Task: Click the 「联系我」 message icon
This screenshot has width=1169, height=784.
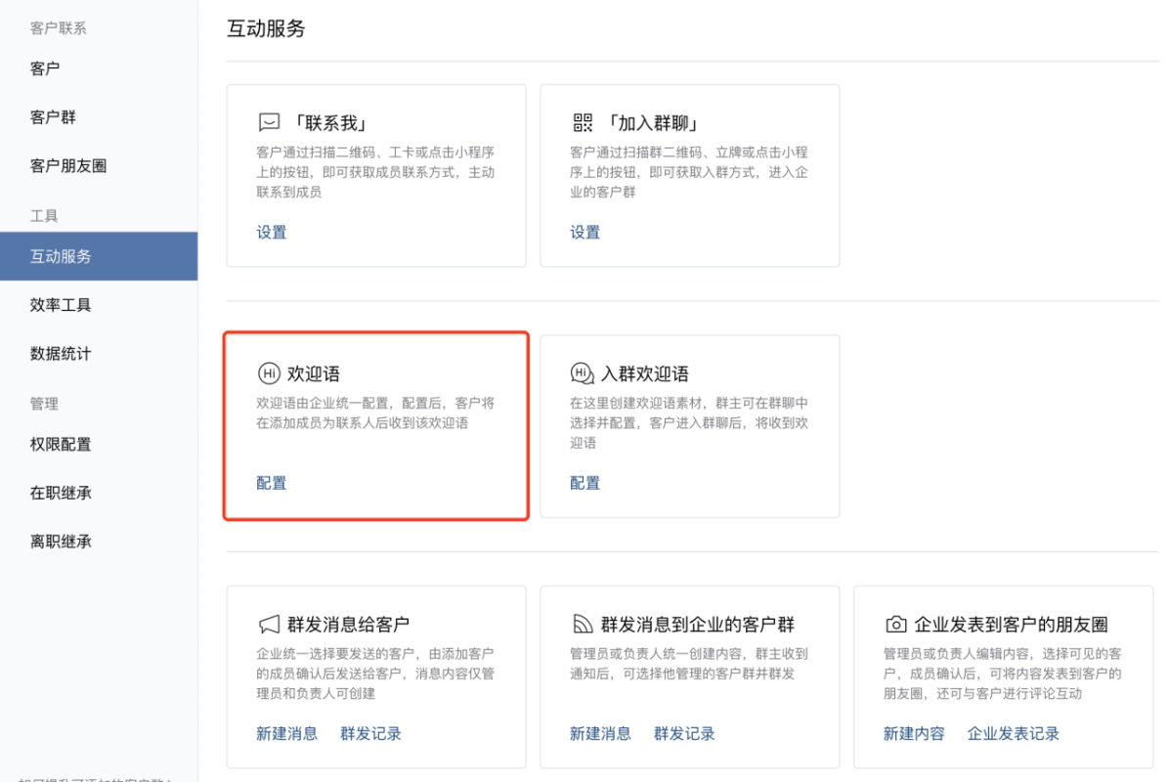Action: (x=269, y=123)
